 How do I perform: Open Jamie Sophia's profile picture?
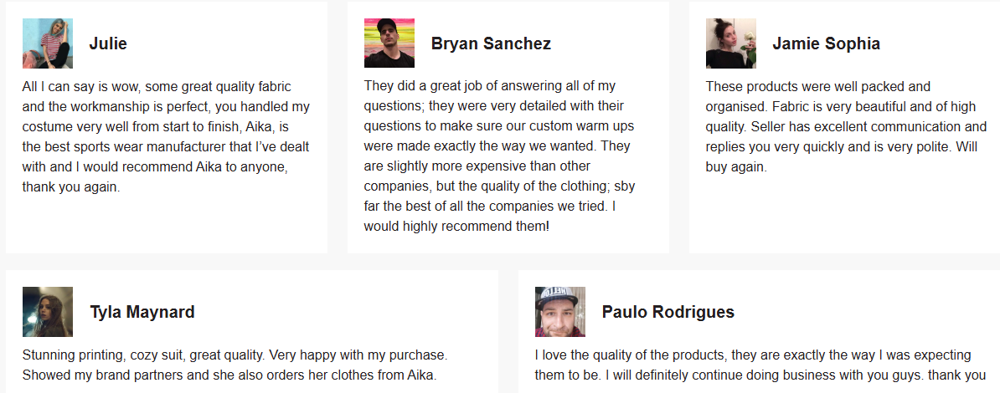[731, 43]
